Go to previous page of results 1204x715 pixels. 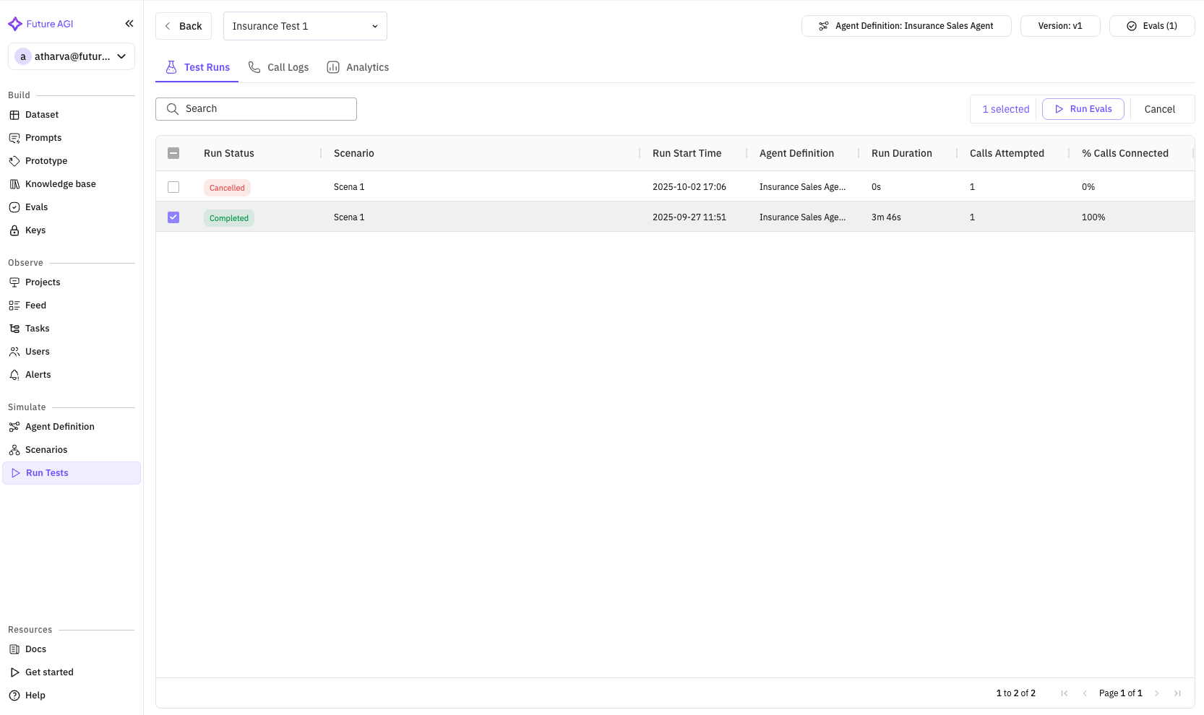(x=1084, y=693)
